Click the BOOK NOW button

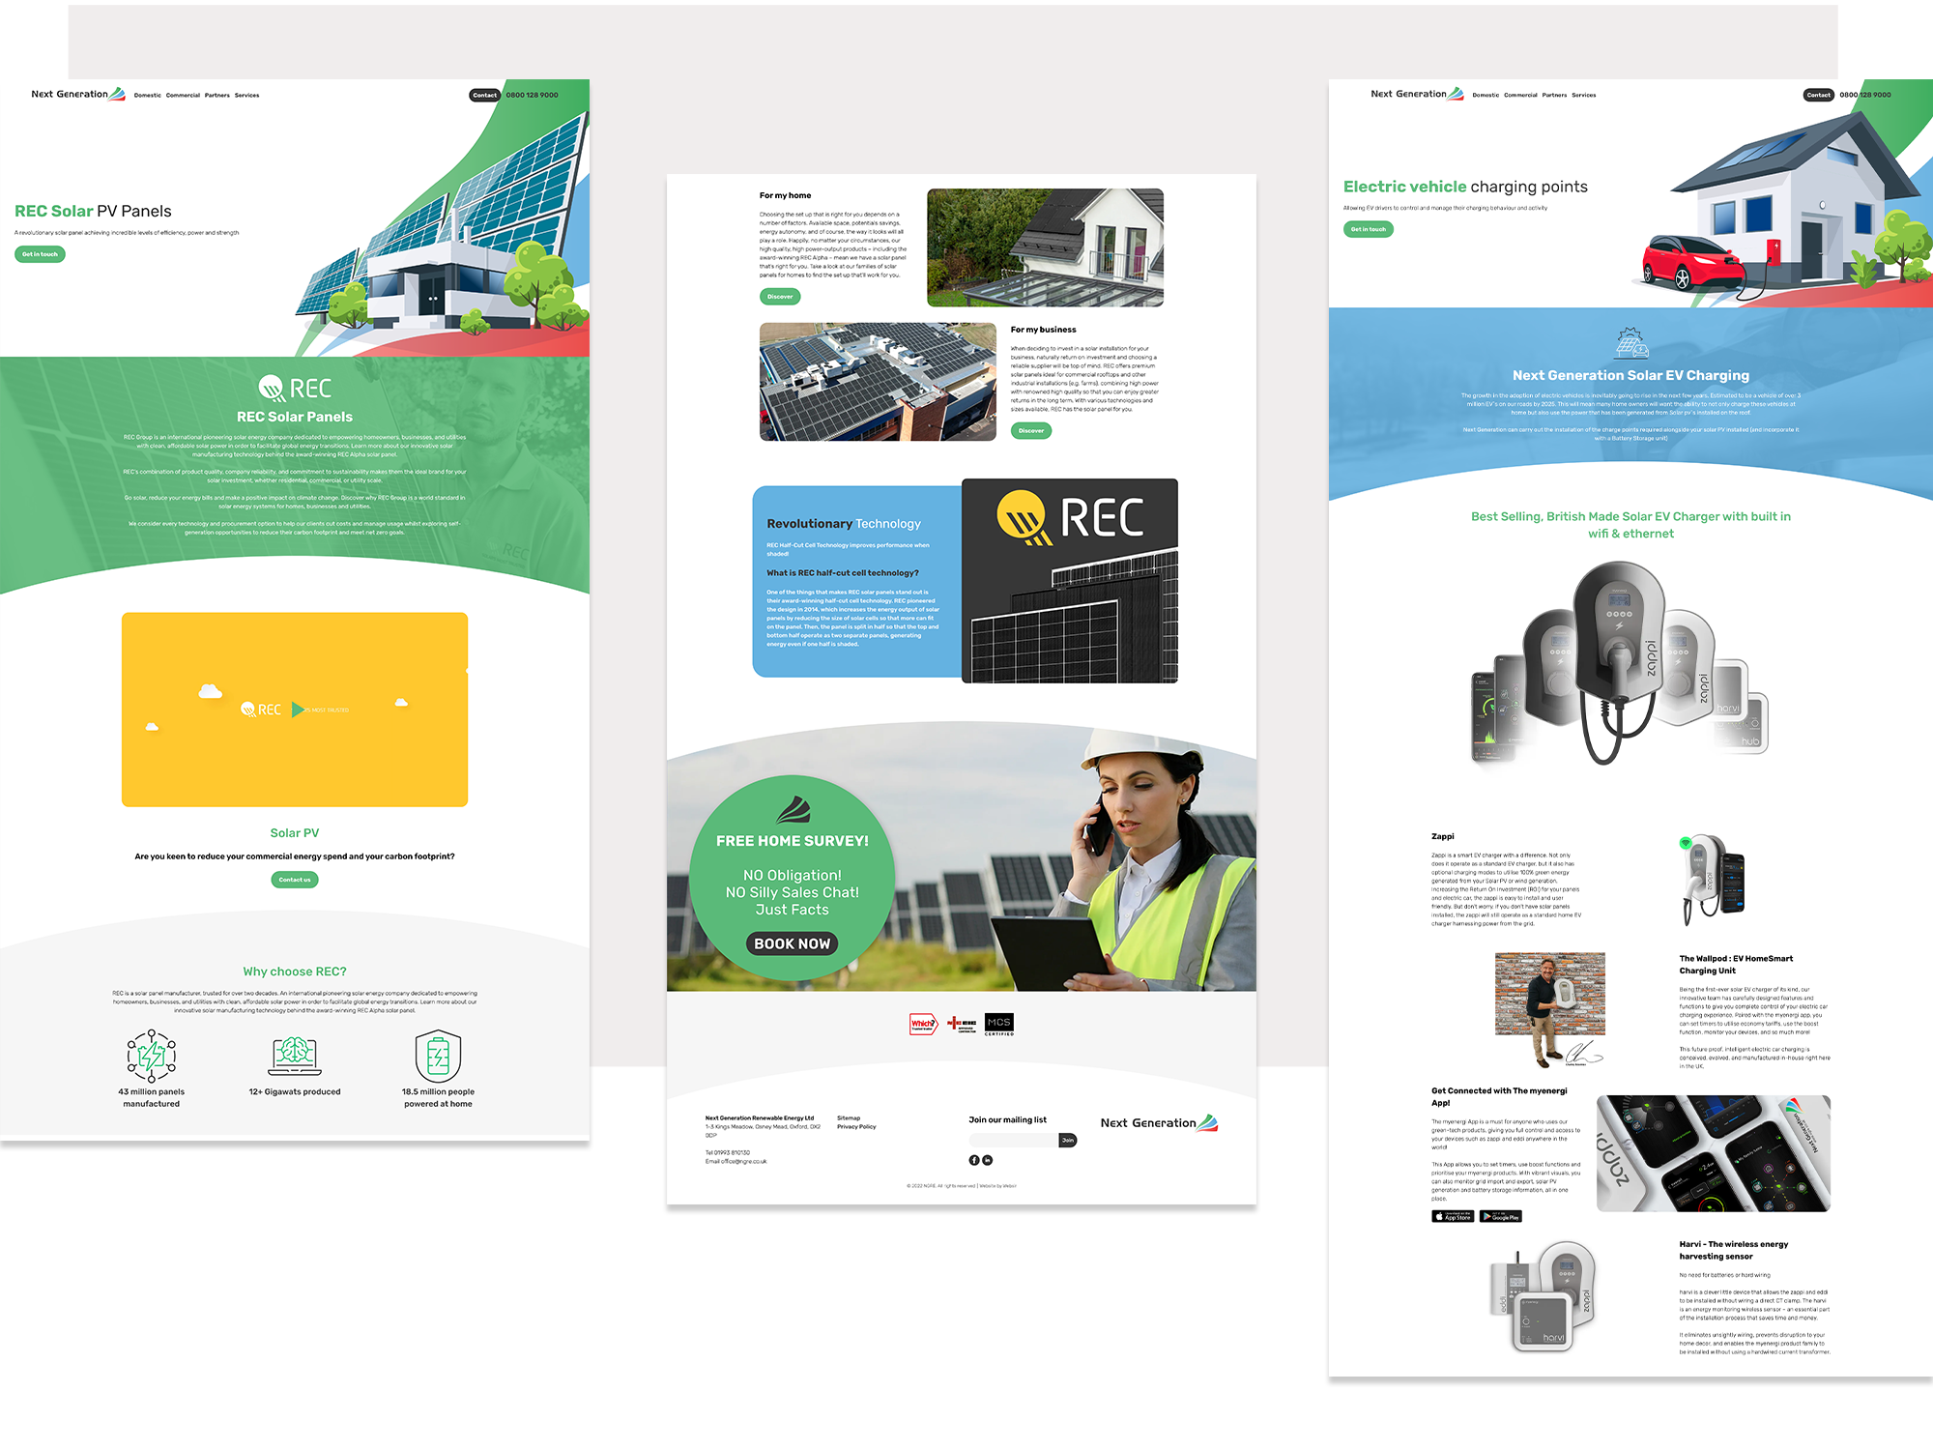tap(793, 943)
